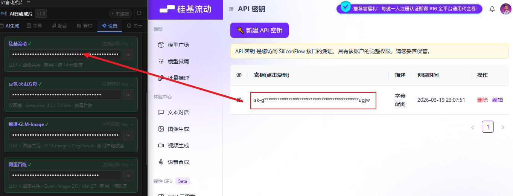Go to next page with right chevron
The image size is (513, 196).
click(503, 127)
